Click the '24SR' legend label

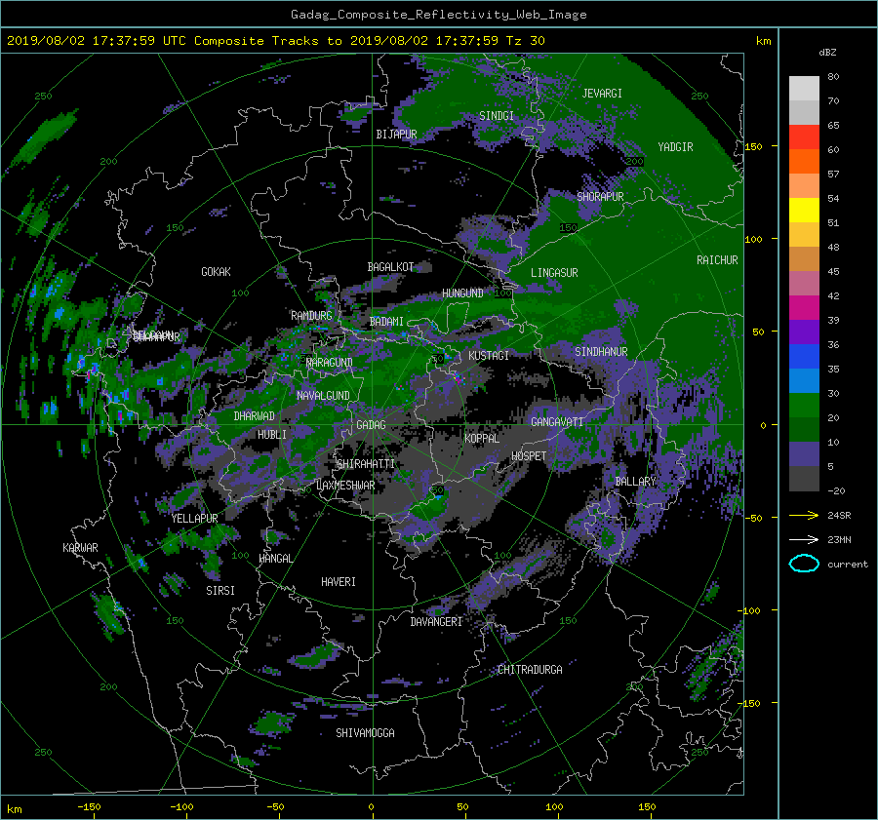pyautogui.click(x=839, y=516)
